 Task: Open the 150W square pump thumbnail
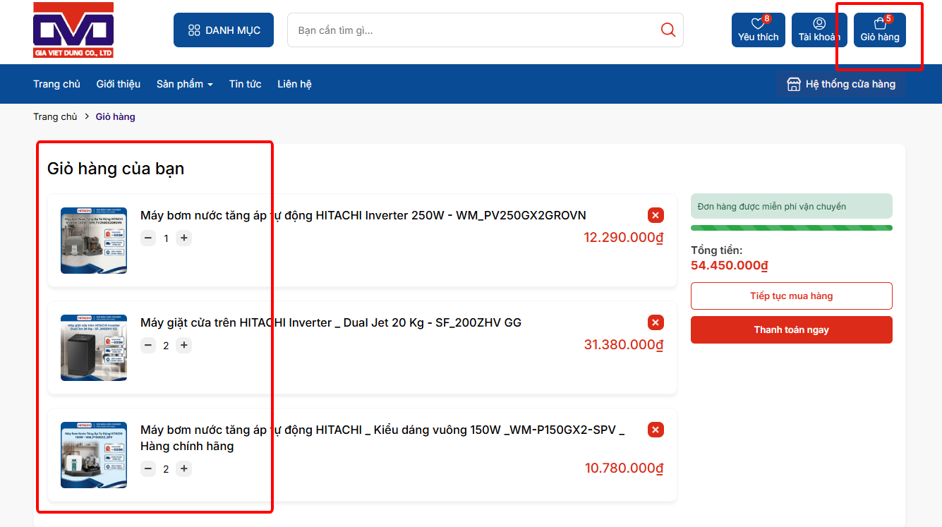coord(94,455)
